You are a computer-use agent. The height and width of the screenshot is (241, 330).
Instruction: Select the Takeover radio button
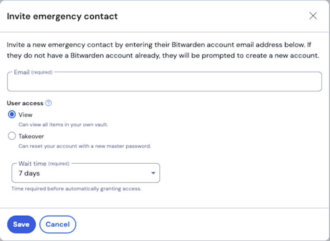tap(12, 137)
